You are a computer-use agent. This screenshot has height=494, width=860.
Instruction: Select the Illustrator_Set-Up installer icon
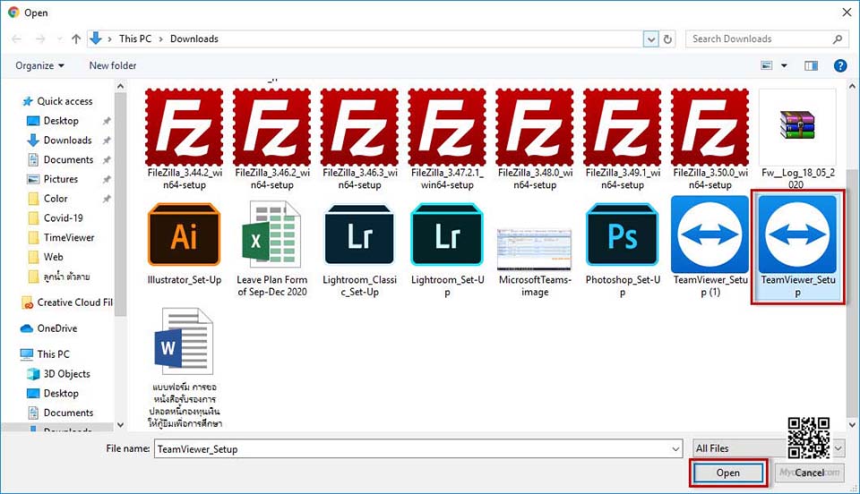tap(185, 235)
